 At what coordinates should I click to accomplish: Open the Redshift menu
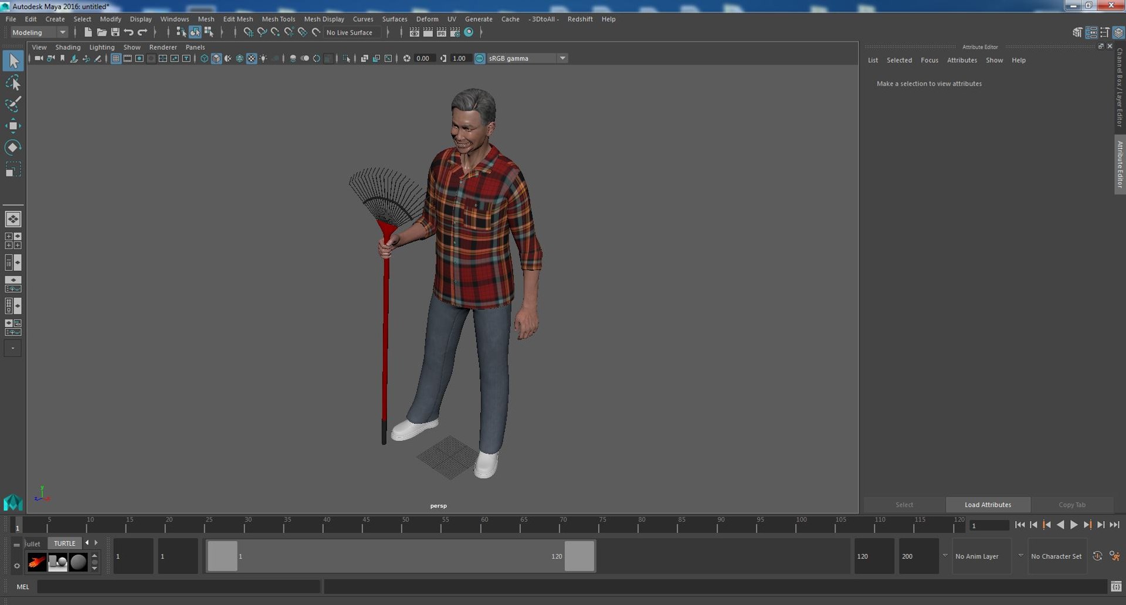(x=580, y=19)
